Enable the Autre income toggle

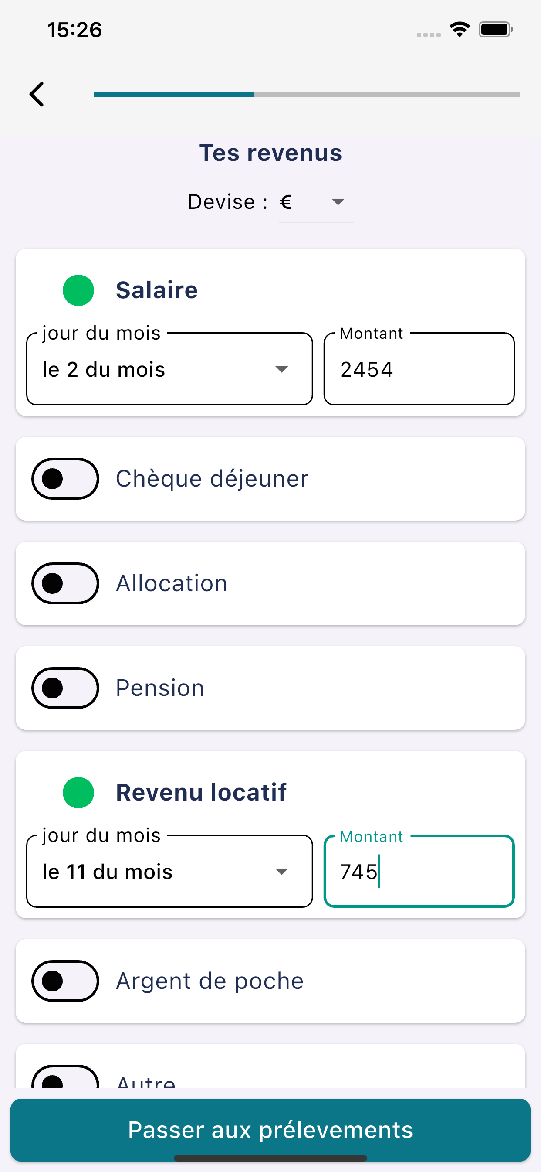65,1079
